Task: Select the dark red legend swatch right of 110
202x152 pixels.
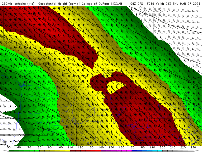Action: (x=73, y=151)
